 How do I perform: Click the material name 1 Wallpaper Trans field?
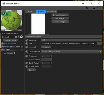(x=12, y=33)
